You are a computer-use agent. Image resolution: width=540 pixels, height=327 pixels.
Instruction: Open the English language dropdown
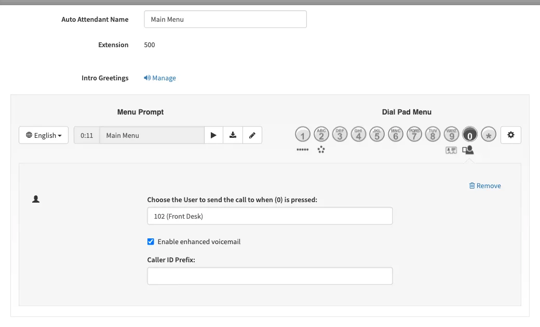[44, 135]
